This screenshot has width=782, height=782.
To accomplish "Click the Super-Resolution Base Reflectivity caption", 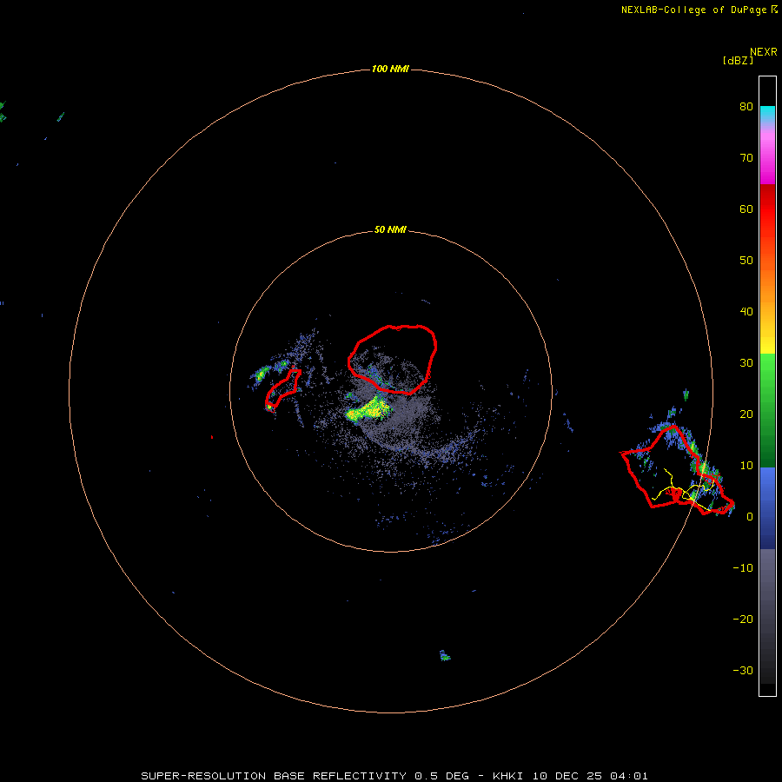I will (x=394, y=776).
